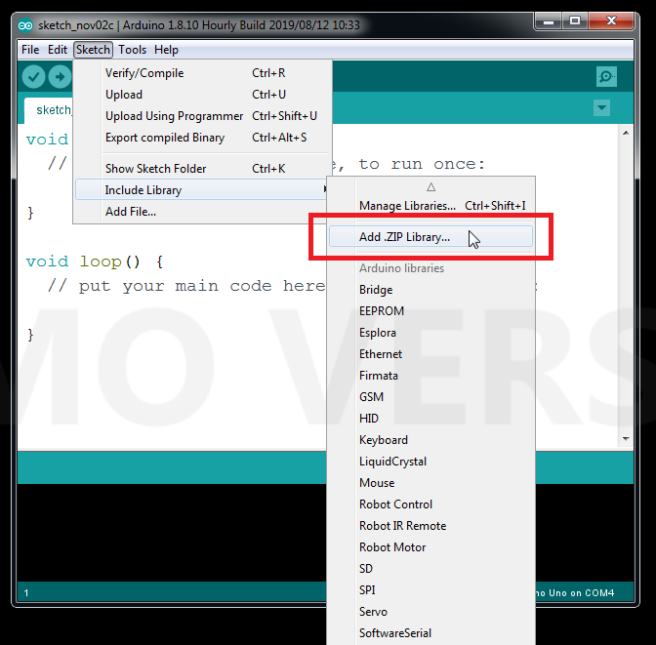Open the File menu

pos(30,50)
